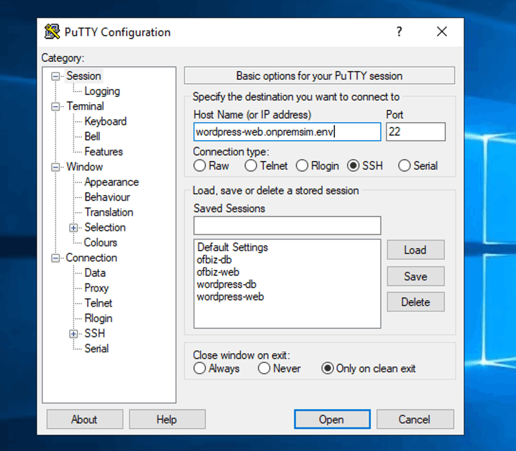Click the Help button
This screenshot has height=451, width=516.
[x=167, y=419]
